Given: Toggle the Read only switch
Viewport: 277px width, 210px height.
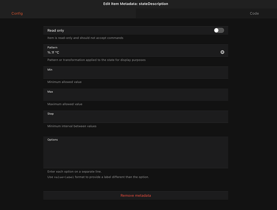Looking at the screenshot, I should tap(218, 30).
